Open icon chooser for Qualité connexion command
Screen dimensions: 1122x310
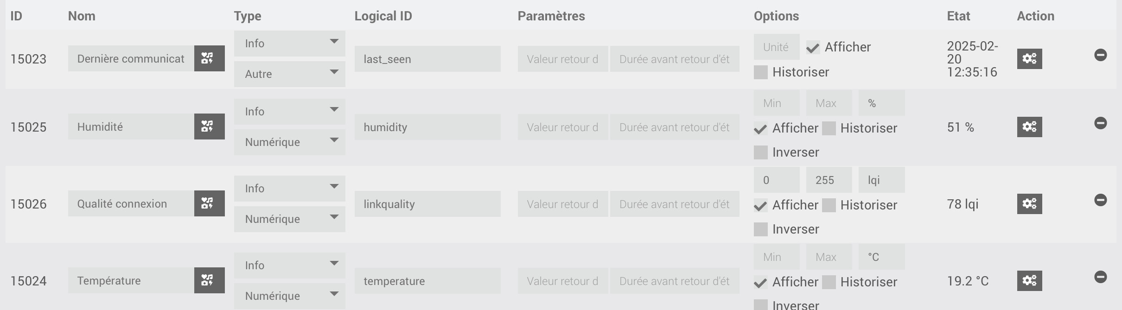209,203
